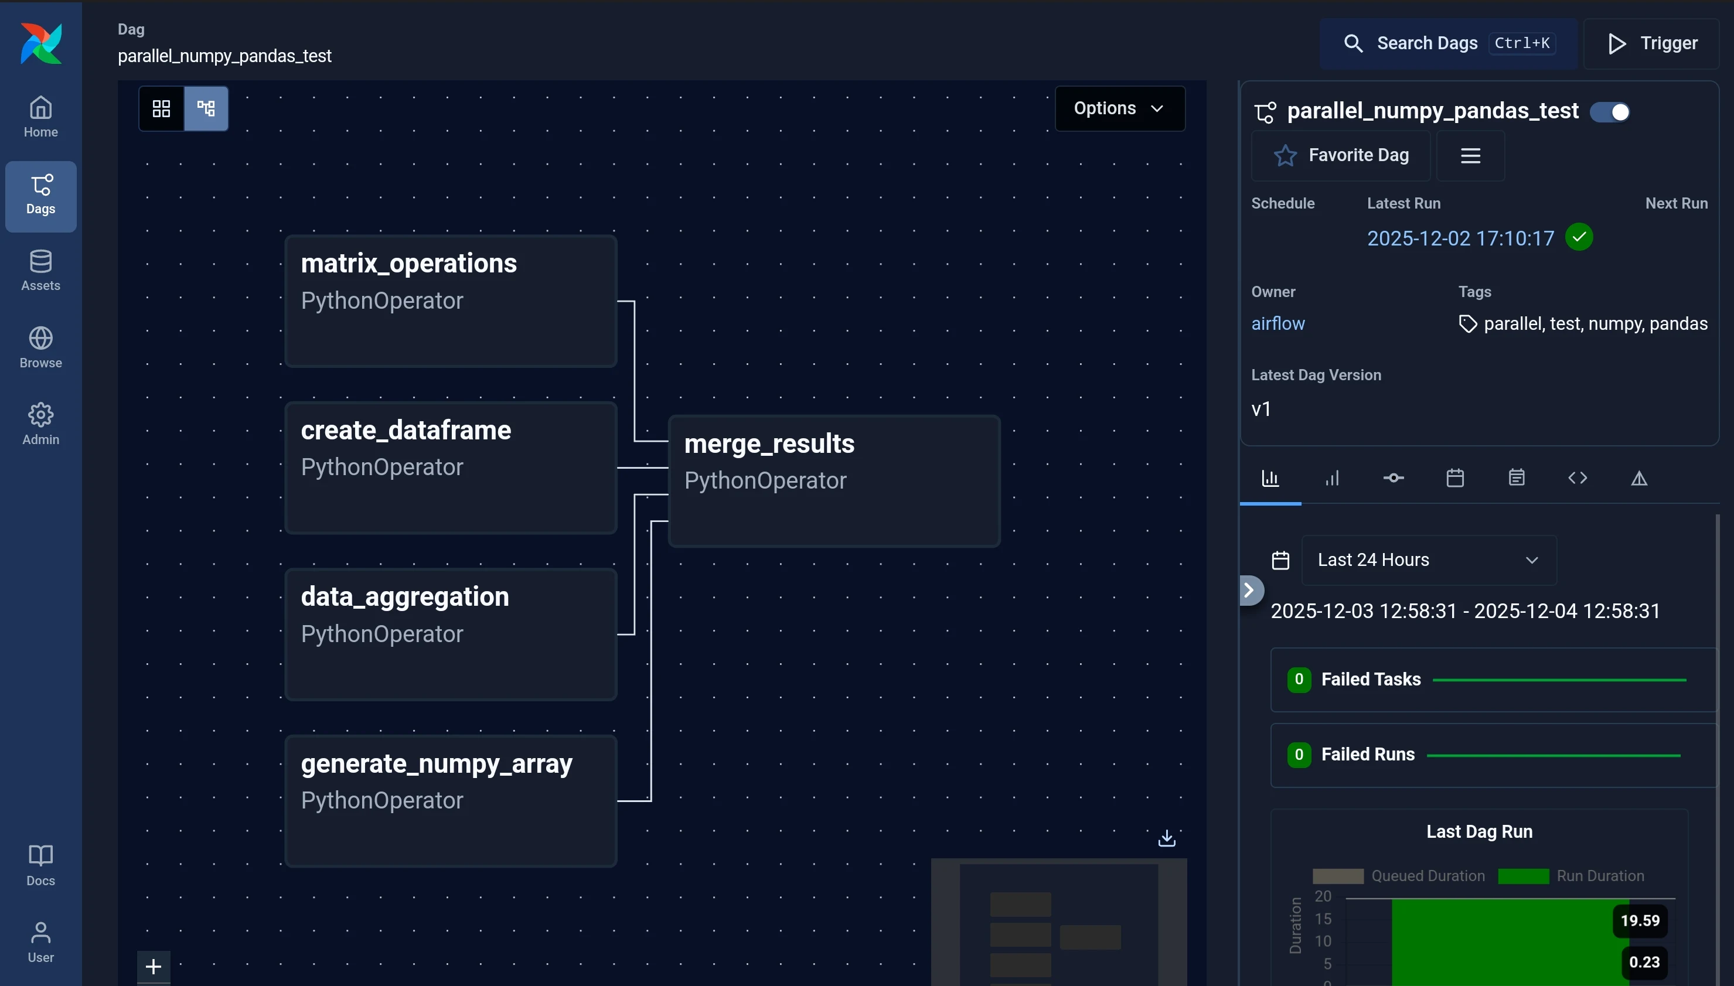The width and height of the screenshot is (1734, 986).
Task: Open Browse menu in sidebar
Action: point(40,348)
